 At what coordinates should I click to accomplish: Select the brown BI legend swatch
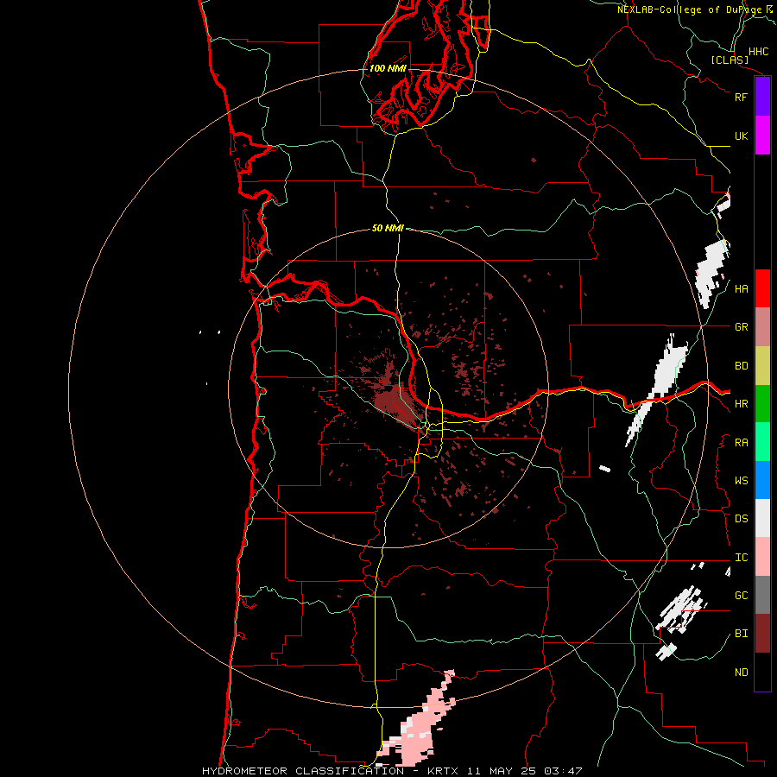762,634
